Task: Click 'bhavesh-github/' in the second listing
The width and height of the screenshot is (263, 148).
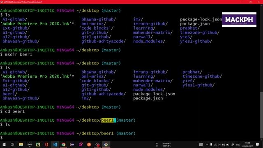Action: click(21, 98)
